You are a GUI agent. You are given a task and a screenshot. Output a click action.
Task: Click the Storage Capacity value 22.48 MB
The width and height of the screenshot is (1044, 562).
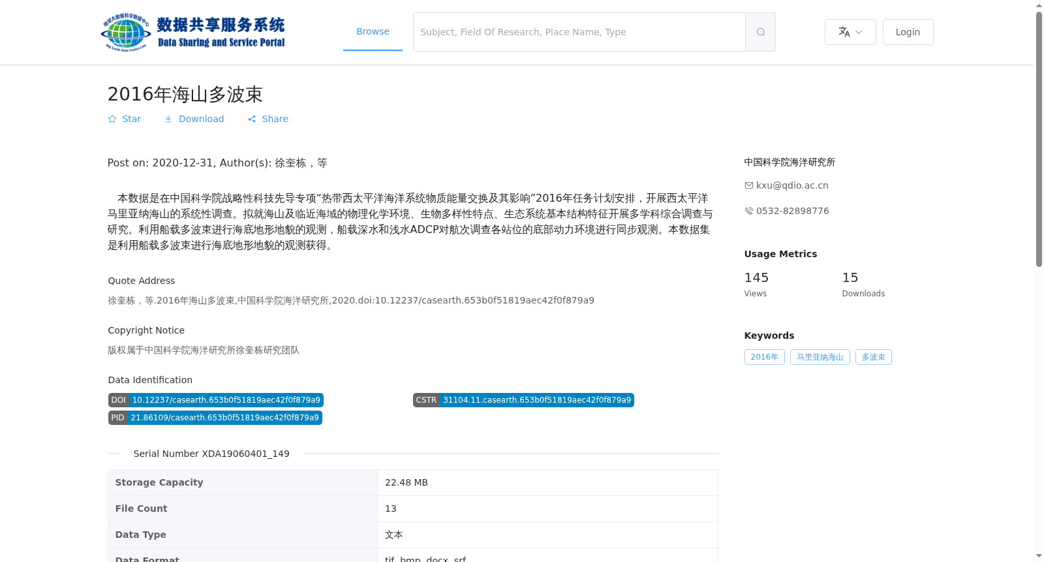tap(407, 482)
